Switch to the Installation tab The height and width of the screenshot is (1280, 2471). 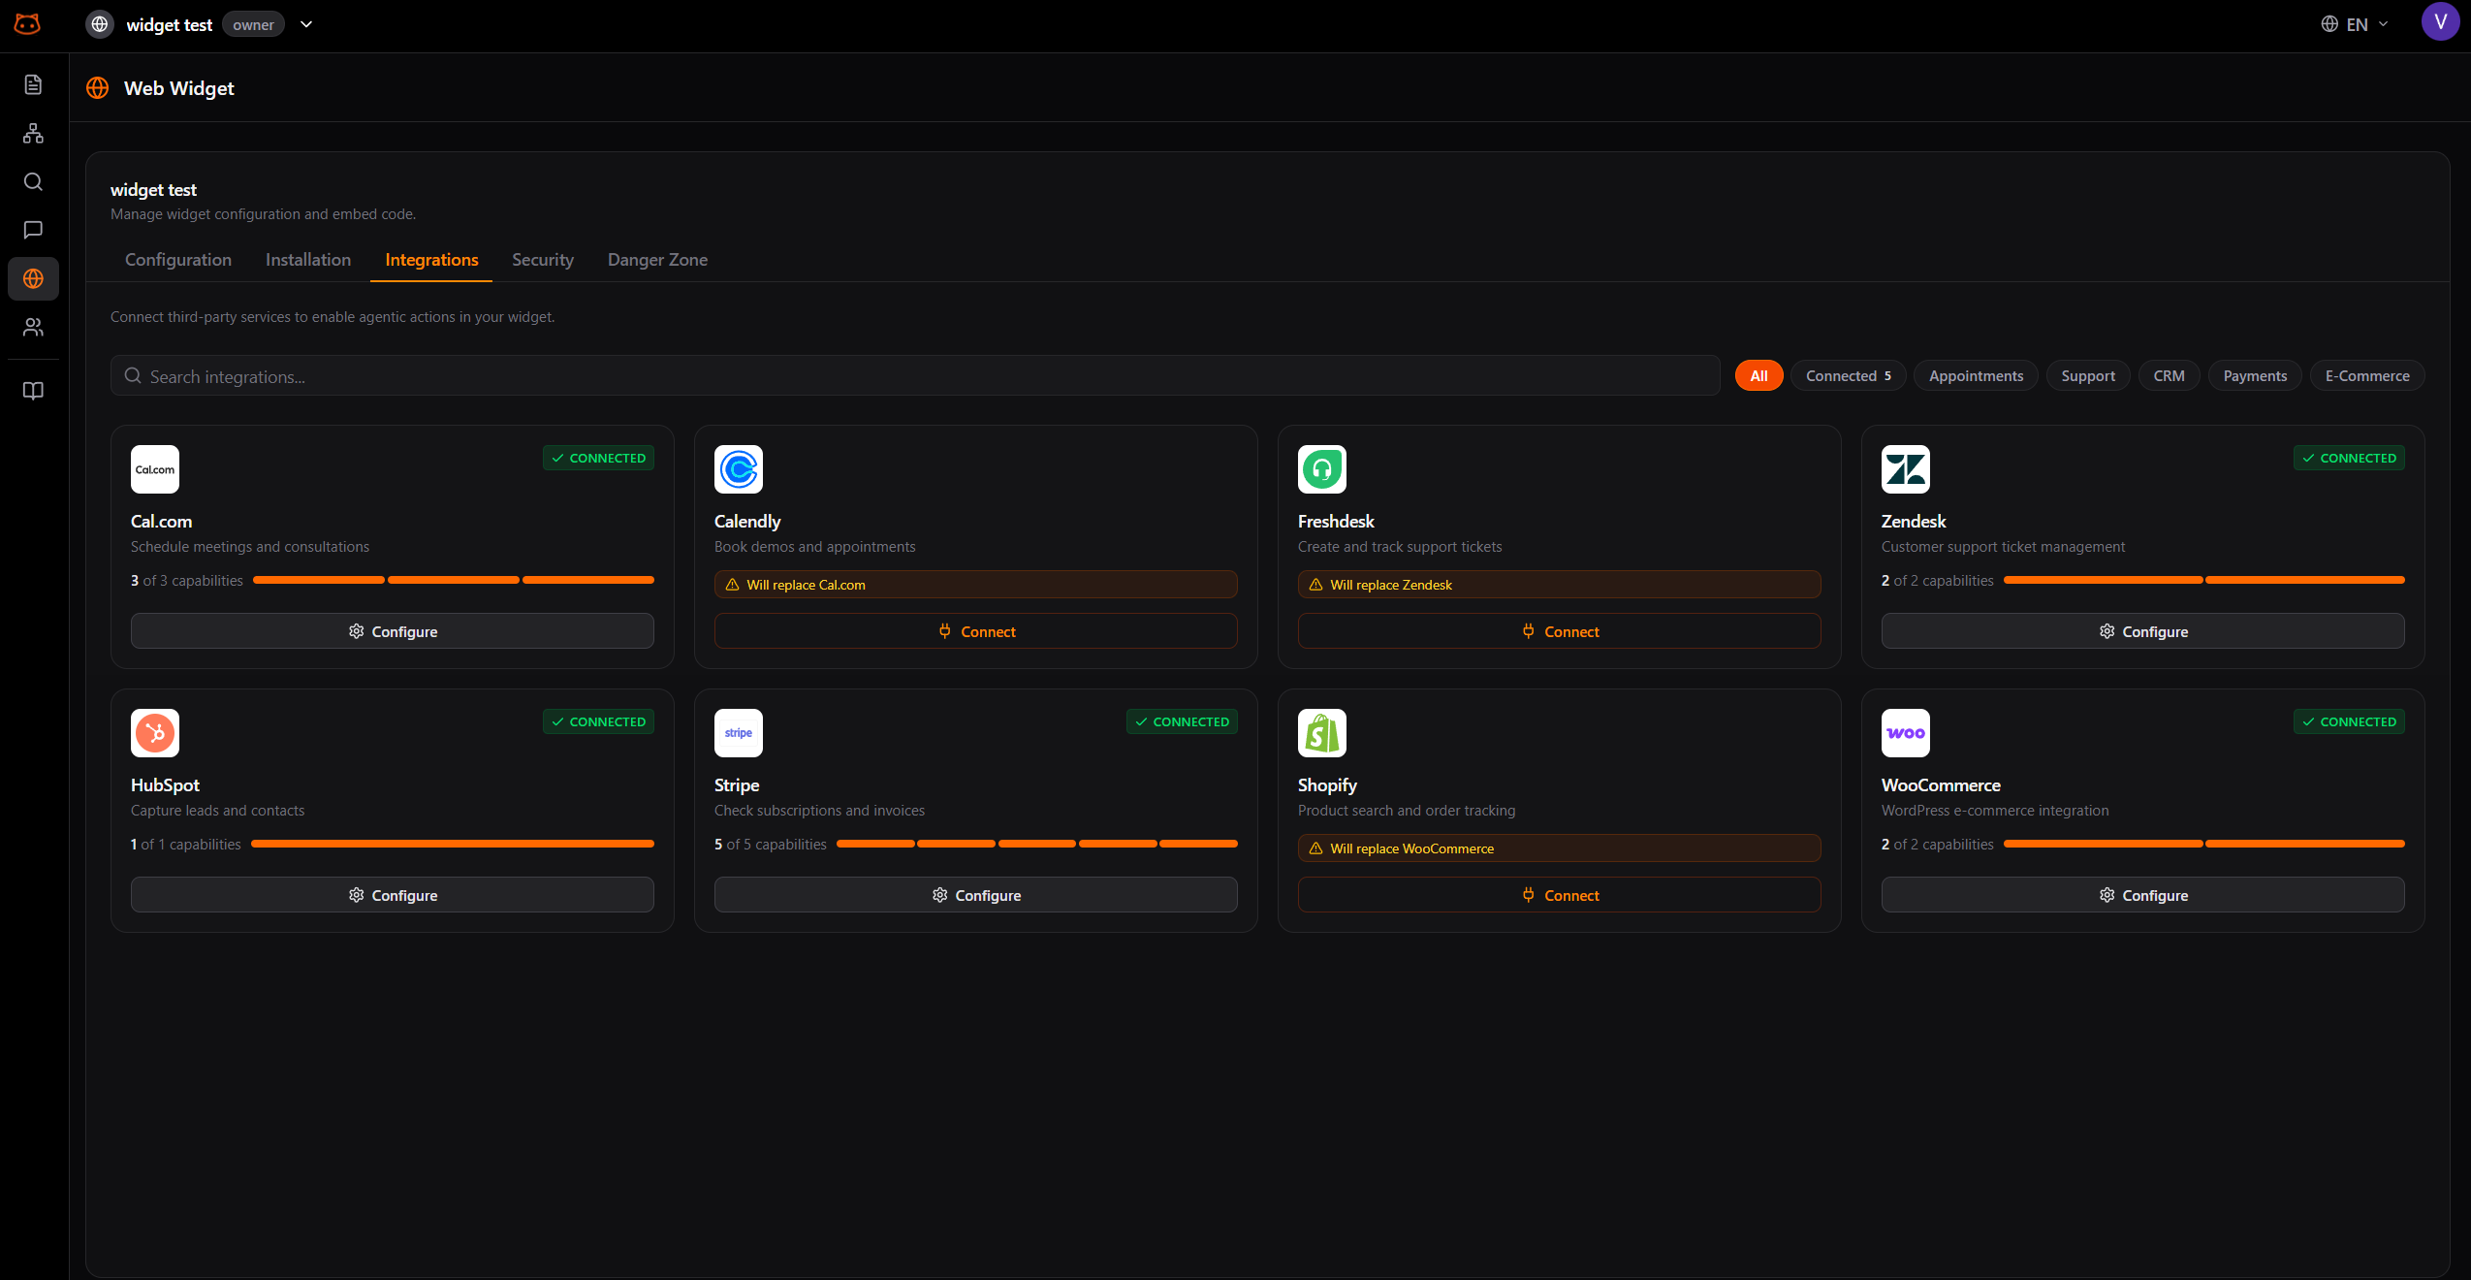coord(308,260)
